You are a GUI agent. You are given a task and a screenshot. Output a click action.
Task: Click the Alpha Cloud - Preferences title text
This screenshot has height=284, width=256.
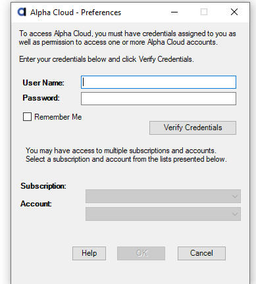click(76, 12)
